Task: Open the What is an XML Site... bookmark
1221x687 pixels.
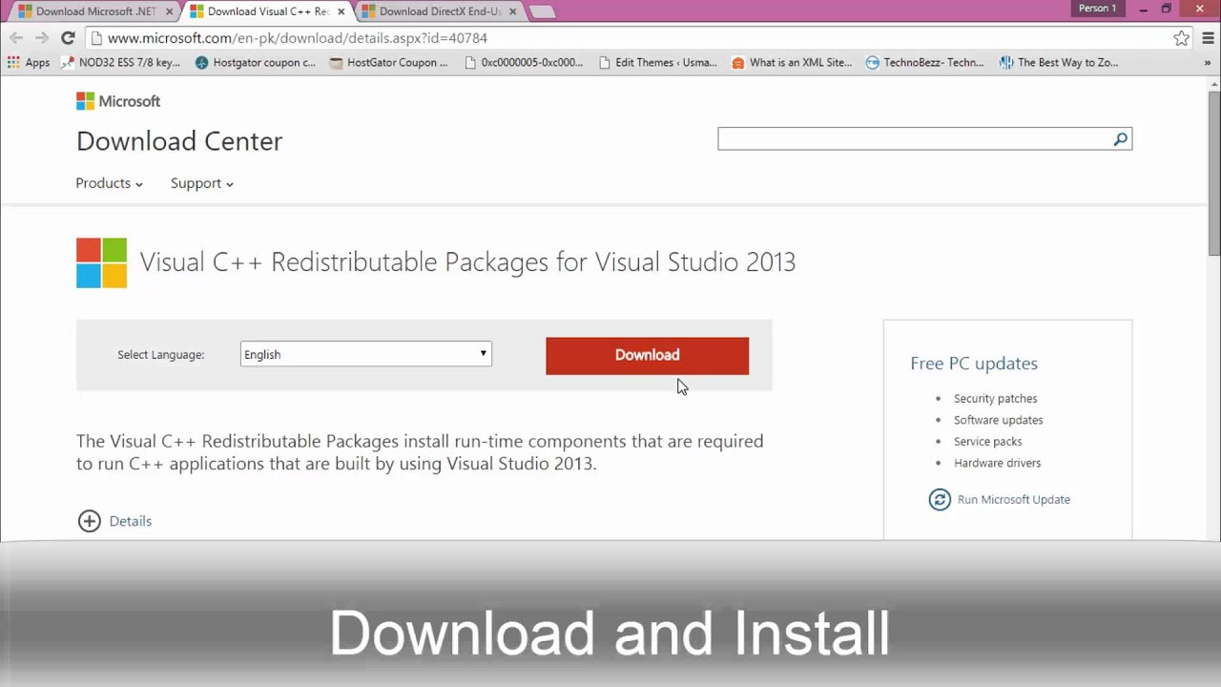Action: tap(792, 63)
